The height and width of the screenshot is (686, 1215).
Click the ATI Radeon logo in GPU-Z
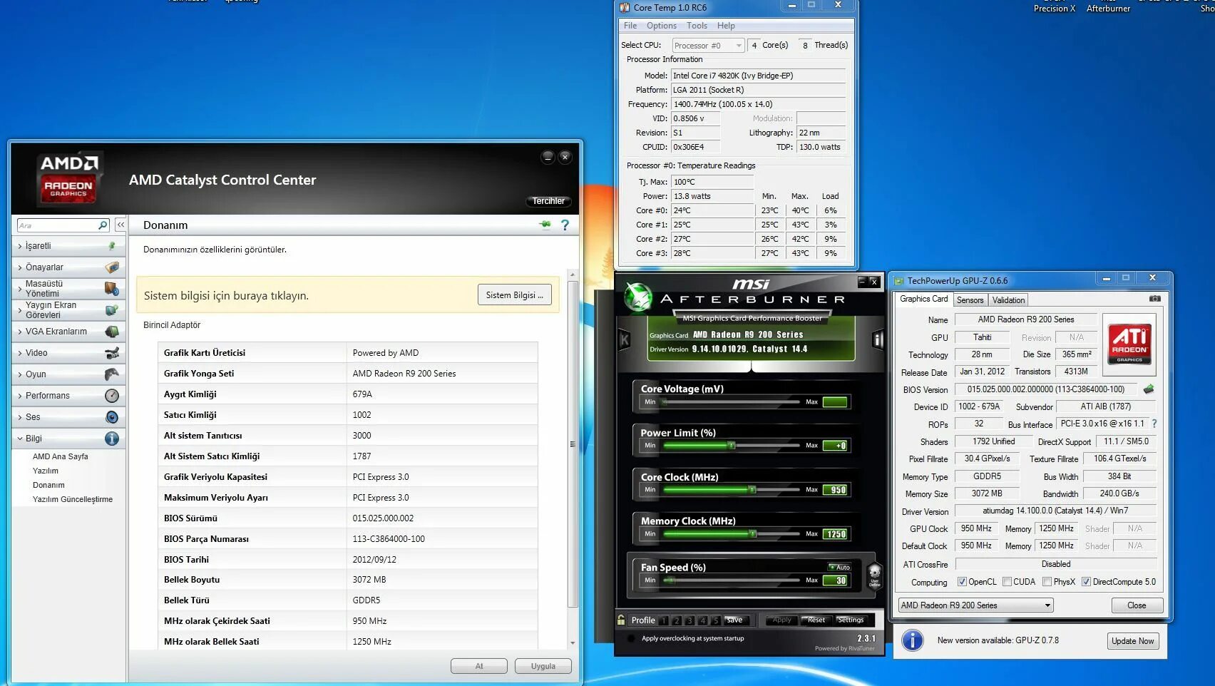coord(1129,344)
